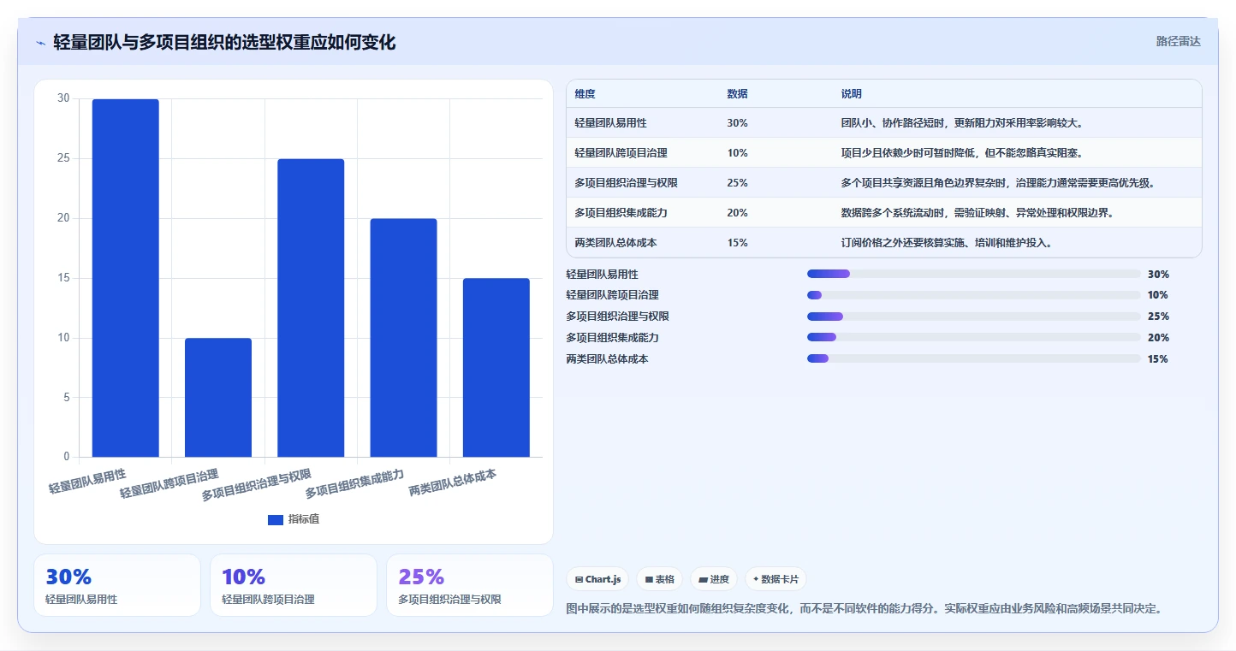
Task: Toggle the 指标值 legend color box
Action: click(275, 519)
